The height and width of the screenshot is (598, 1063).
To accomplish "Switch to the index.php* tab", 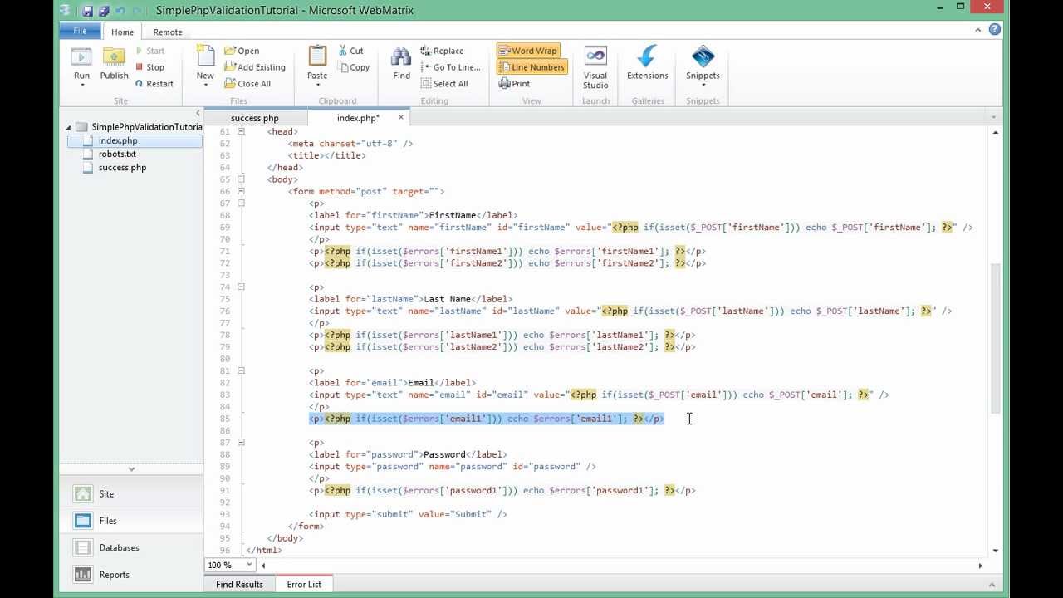I will tap(358, 118).
